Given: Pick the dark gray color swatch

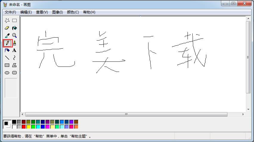Looking at the screenshot, I should coord(19,122).
